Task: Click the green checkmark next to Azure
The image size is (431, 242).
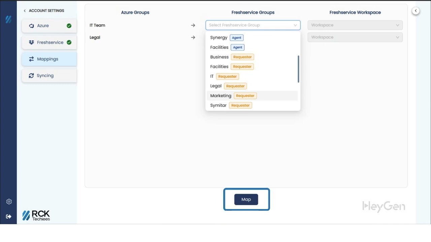Action: tap(69, 26)
